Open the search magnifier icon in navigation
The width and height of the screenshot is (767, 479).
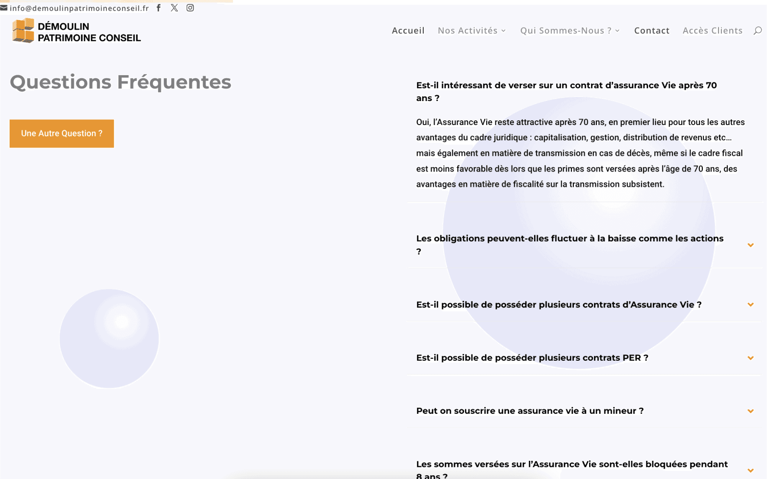tap(757, 31)
